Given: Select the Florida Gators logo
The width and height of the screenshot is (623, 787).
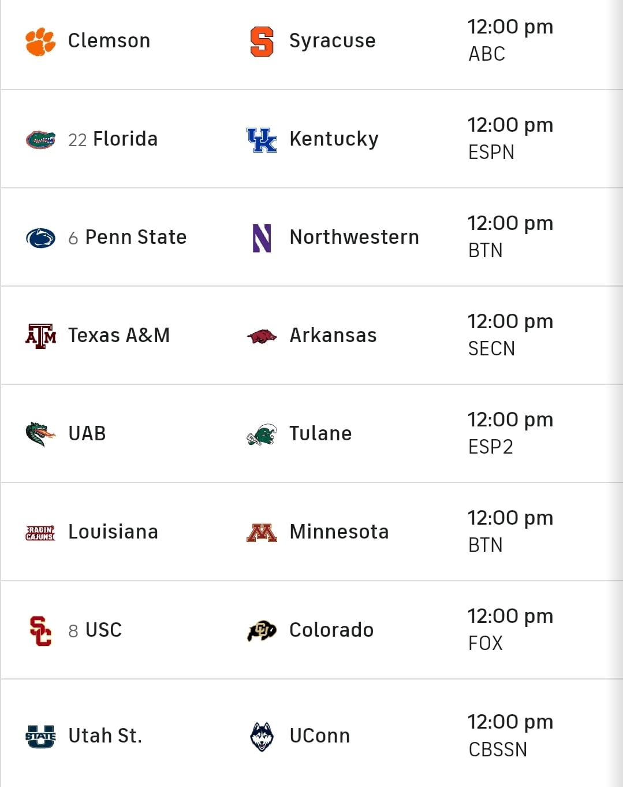Looking at the screenshot, I should (x=40, y=139).
